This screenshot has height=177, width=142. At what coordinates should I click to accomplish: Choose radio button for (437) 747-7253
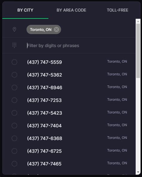pyautogui.click(x=14, y=100)
